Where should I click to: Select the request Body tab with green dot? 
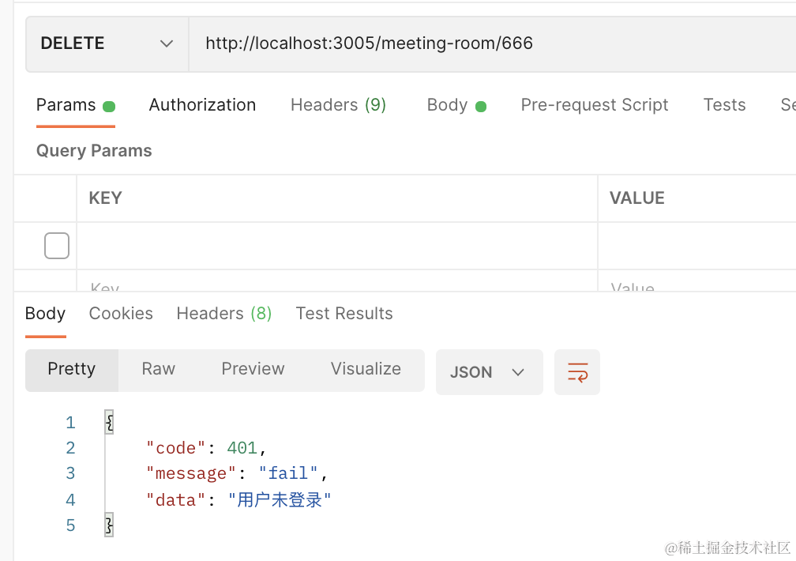[x=456, y=105]
